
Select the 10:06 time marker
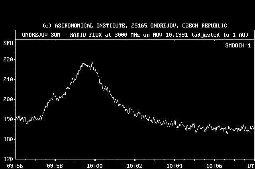[214, 165]
